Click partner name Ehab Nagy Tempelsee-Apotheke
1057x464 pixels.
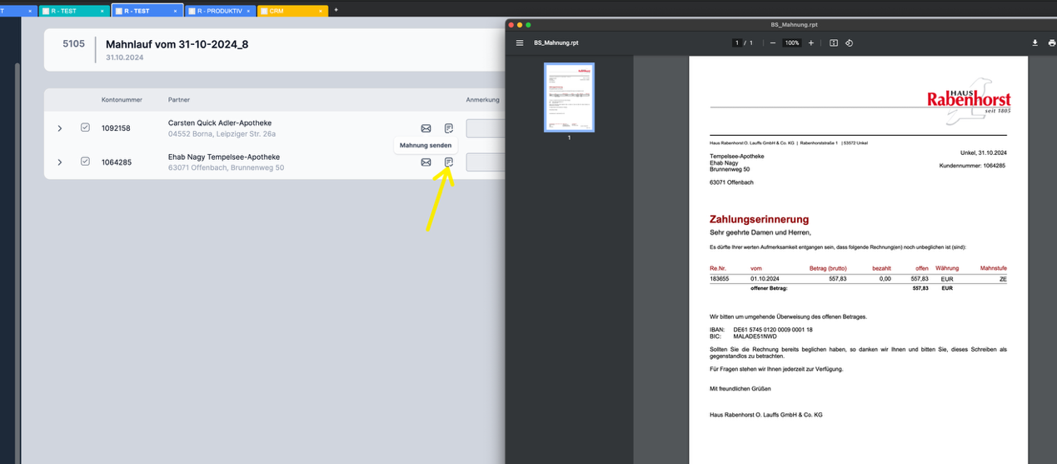click(x=224, y=157)
